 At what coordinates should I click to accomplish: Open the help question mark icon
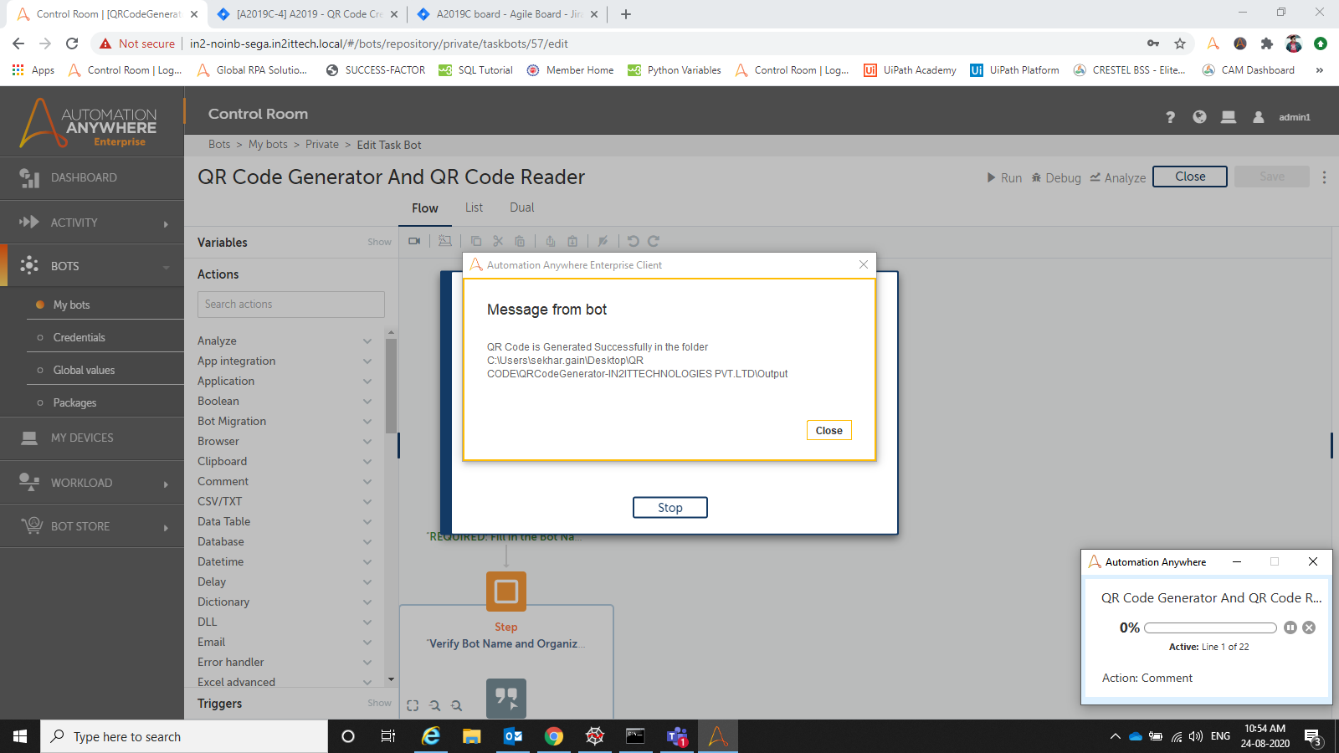tap(1170, 117)
